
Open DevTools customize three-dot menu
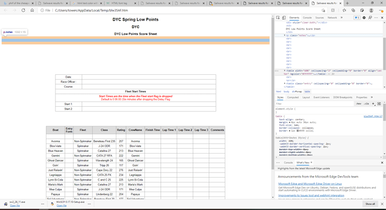coord(376,18)
